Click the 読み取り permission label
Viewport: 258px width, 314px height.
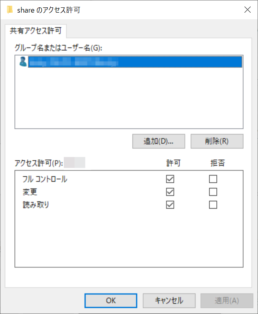[36, 205]
